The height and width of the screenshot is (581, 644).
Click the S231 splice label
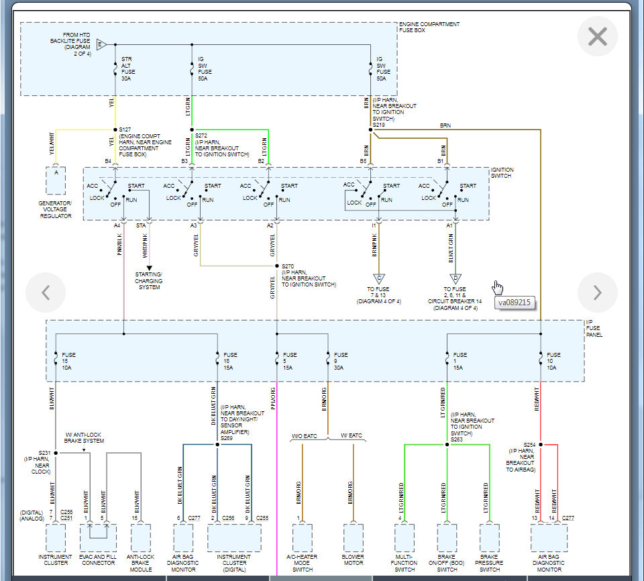click(44, 452)
